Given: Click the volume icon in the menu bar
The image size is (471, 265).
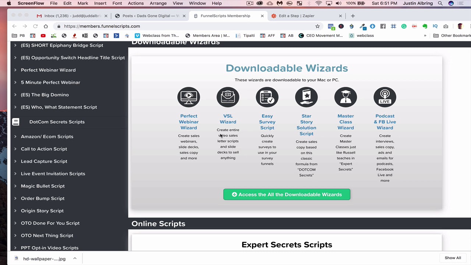Looking at the screenshot, I should point(339,3).
